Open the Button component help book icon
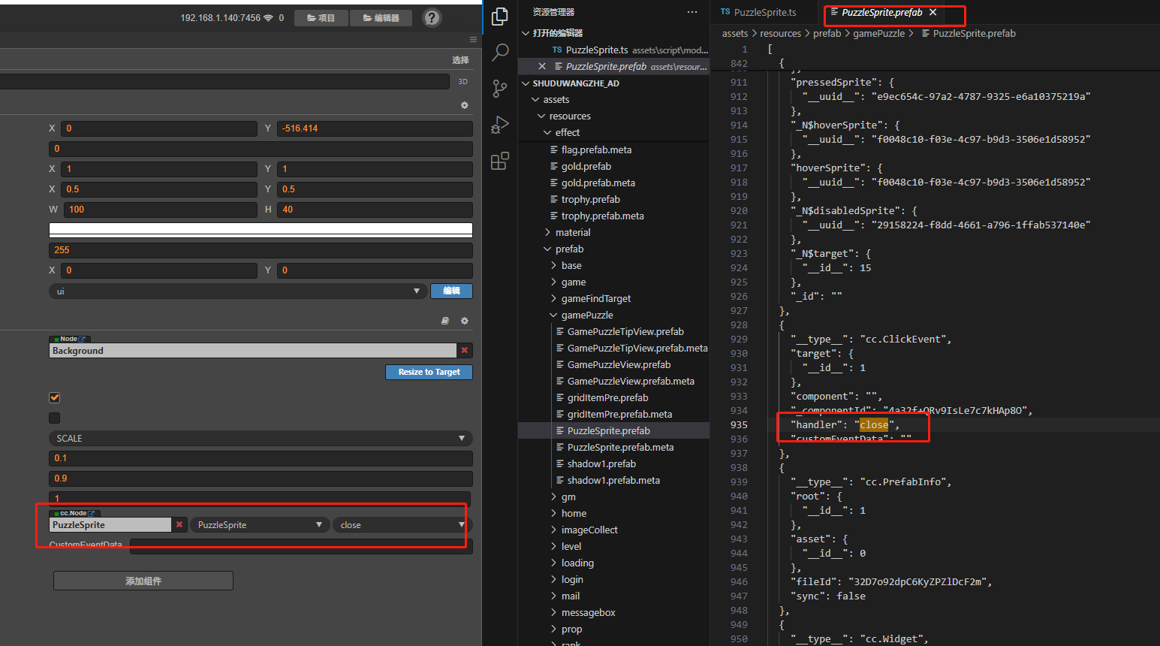This screenshot has height=646, width=1160. [x=445, y=321]
